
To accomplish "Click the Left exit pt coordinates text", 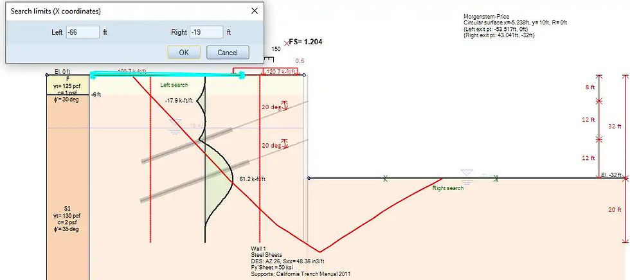I will pyautogui.click(x=496, y=30).
